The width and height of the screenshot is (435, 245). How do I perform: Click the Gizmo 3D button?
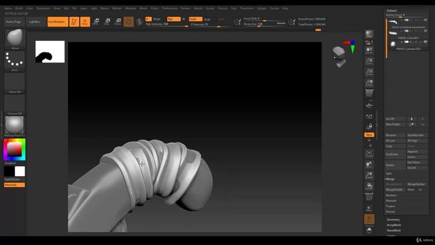click(x=128, y=22)
